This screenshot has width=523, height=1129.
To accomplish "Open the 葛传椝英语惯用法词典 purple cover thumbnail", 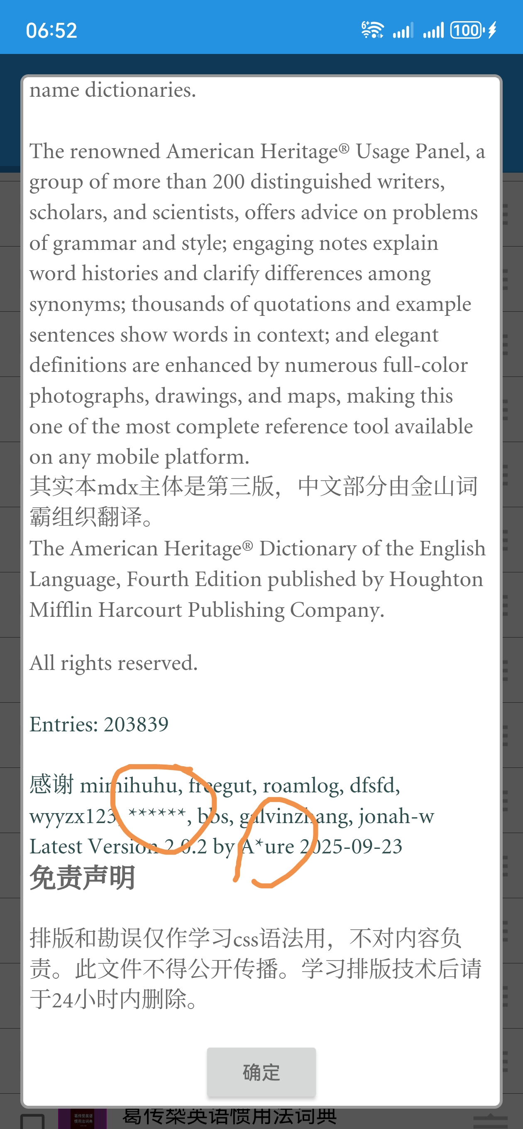I will pyautogui.click(x=83, y=1119).
